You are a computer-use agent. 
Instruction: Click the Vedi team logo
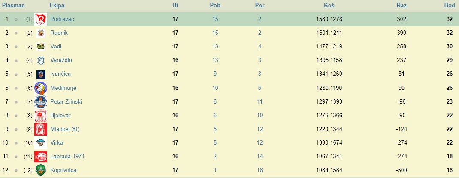[x=40, y=47]
